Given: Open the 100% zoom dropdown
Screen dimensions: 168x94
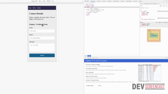Looking at the screenshot, I should pyautogui.click(x=49, y=1).
